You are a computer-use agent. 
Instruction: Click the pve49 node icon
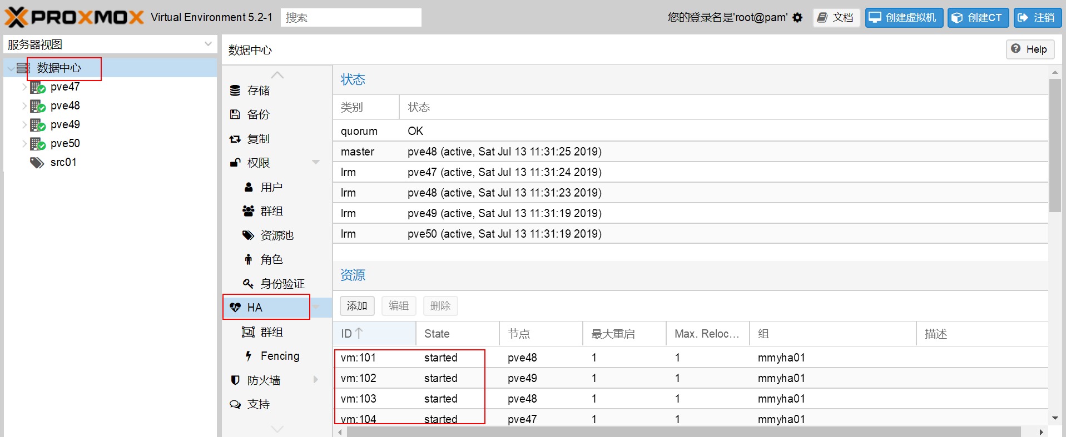pos(38,125)
